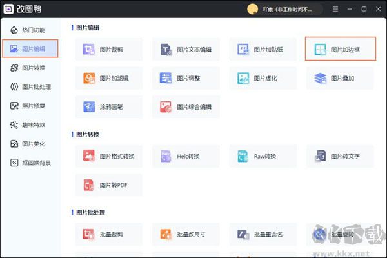This screenshot has height=258, width=387.
Task: Open 图片格式转换 format converter
Action: pyautogui.click(x=109, y=156)
